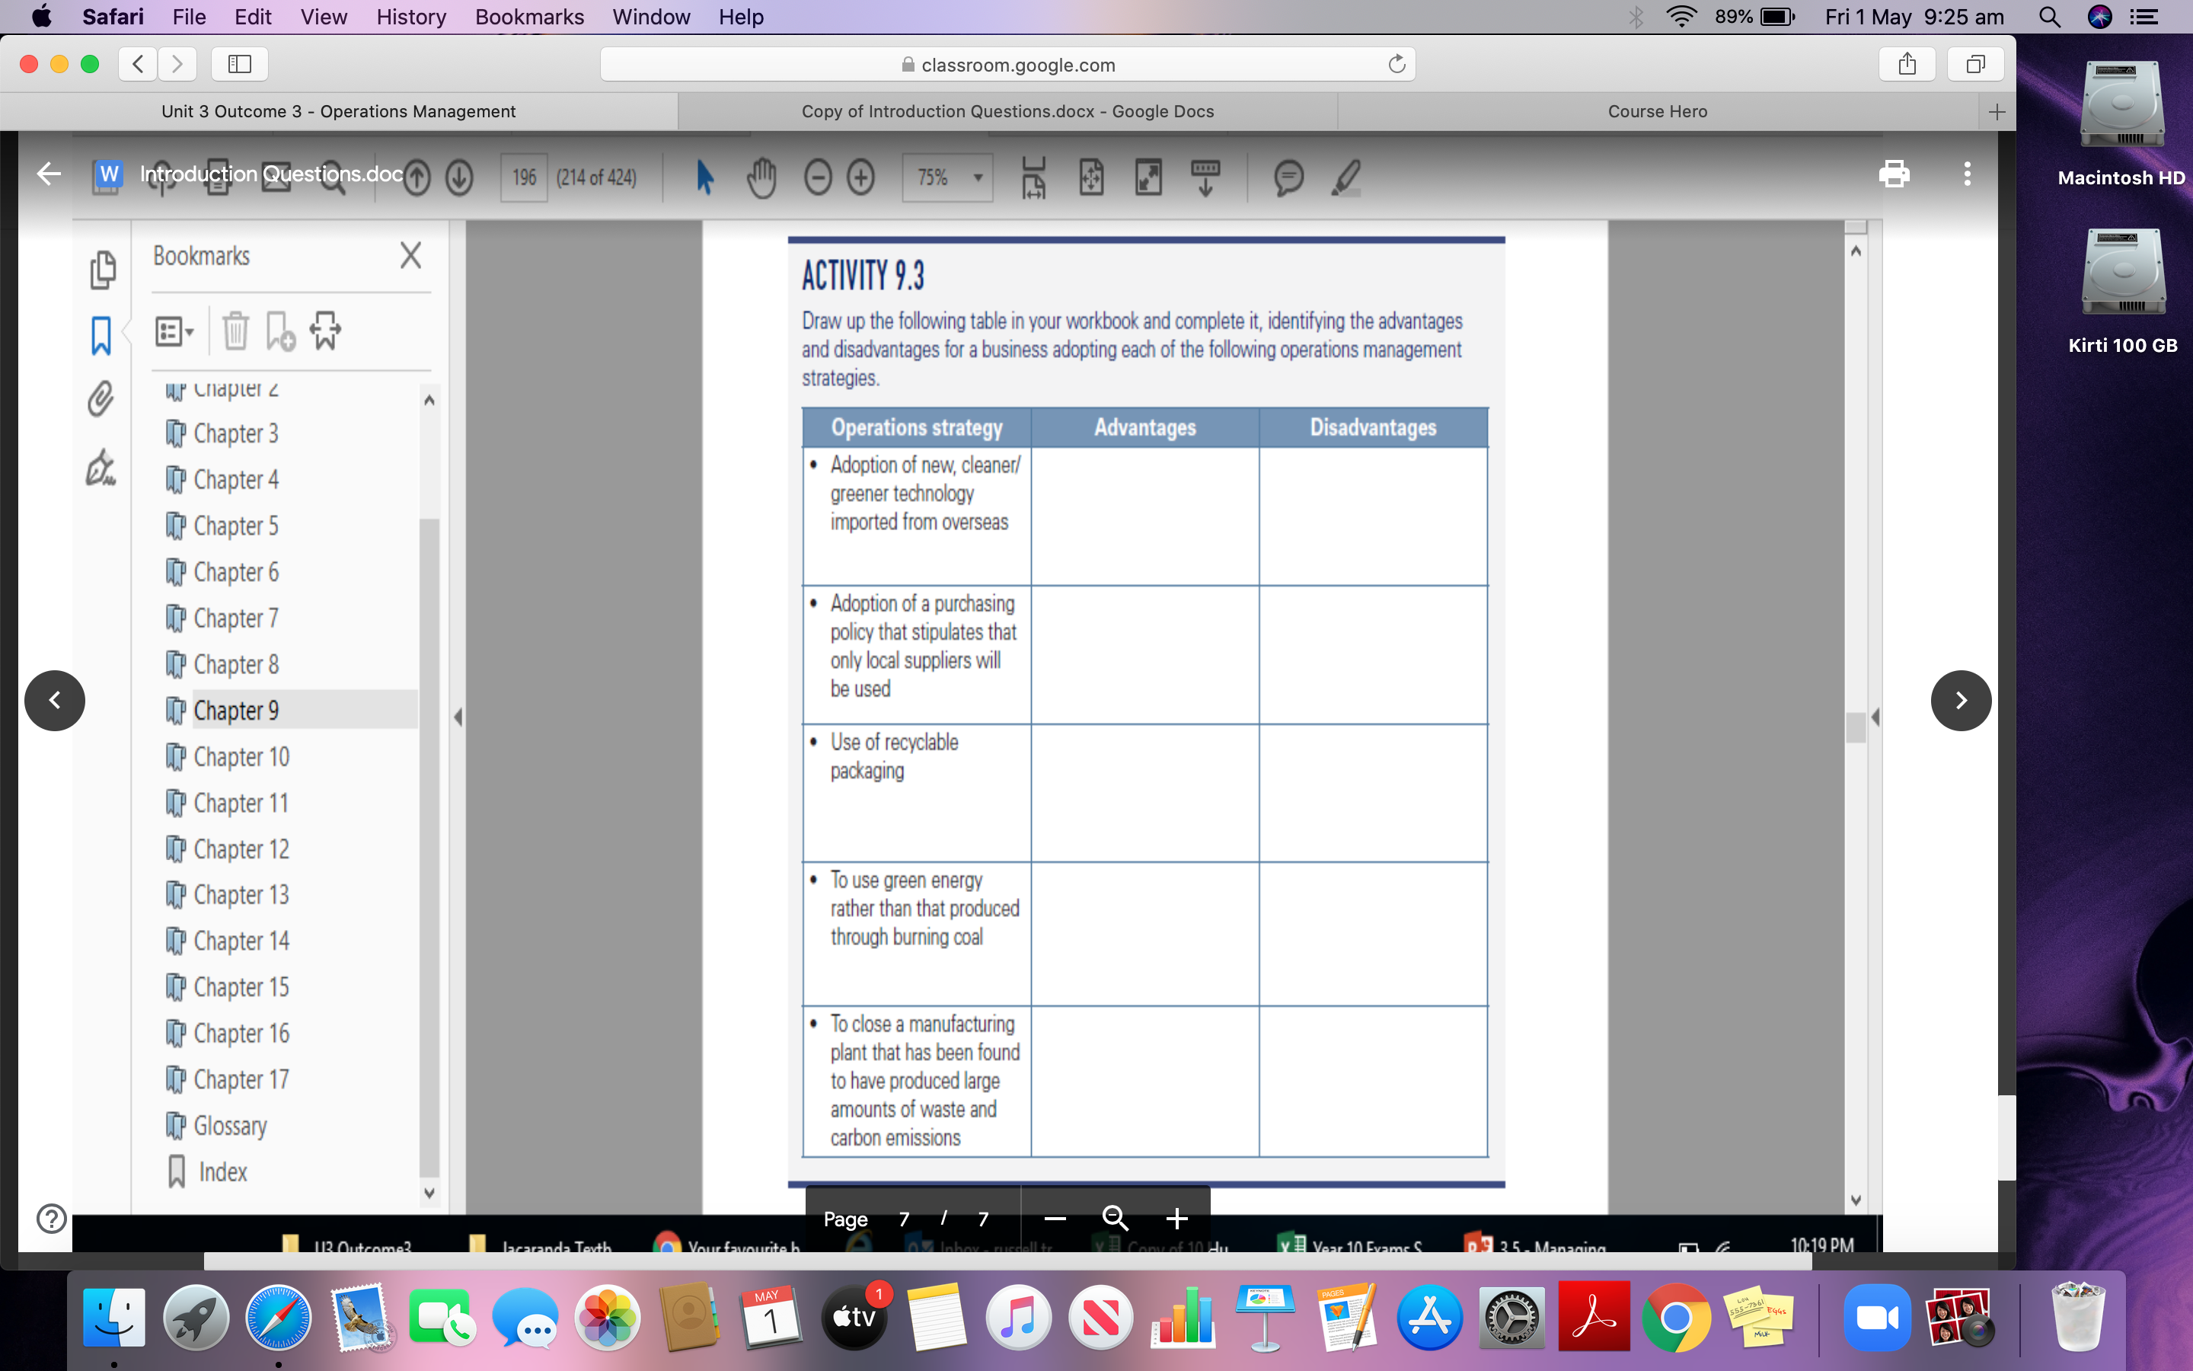Click the back arrow beside Introduction Questions
2193x1371 pixels.
coord(49,174)
